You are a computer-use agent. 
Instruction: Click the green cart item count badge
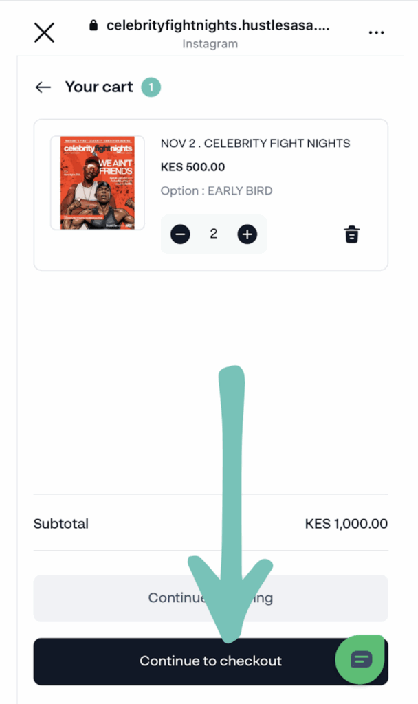click(151, 87)
